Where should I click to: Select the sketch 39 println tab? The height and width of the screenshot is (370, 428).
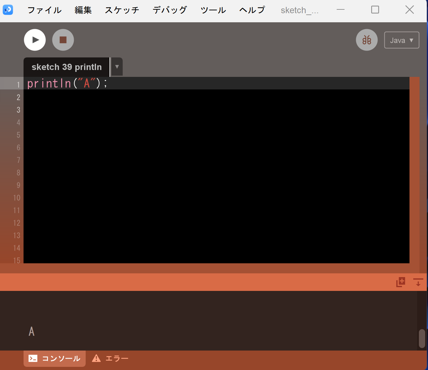66,67
